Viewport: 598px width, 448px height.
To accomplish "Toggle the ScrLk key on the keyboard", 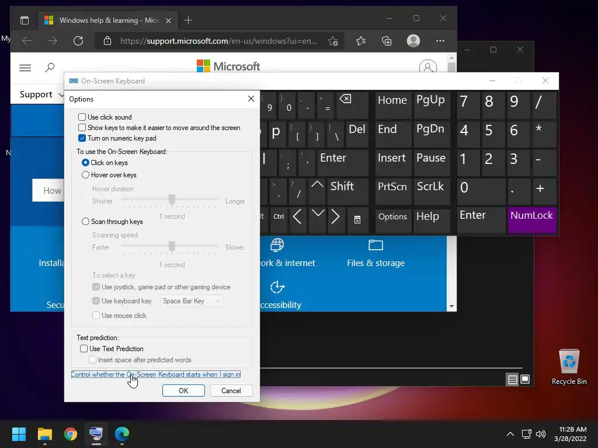I will [431, 191].
